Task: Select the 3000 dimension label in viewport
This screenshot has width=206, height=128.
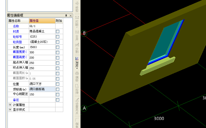Action: coord(159,118)
